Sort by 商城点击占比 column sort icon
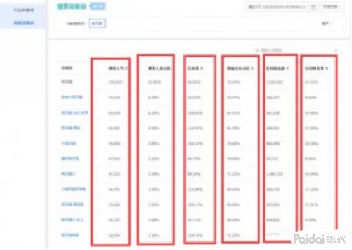Image resolution: width=352 pixels, height=250 pixels. 252,69
